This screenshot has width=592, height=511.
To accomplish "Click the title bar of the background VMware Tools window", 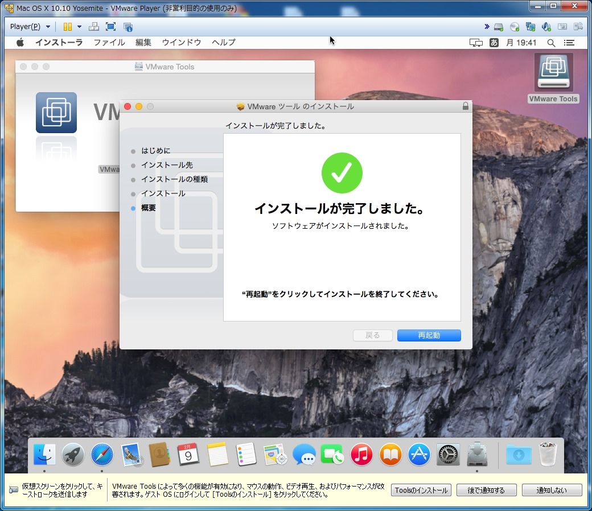I will [x=165, y=67].
